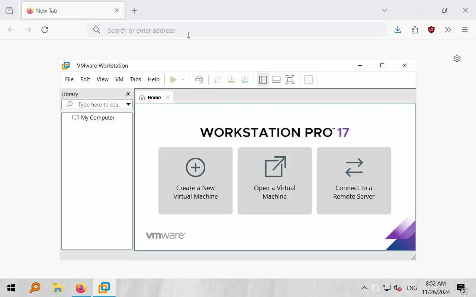This screenshot has height=297, width=476.
Task: Click Connect to a Remote Server
Action: [x=354, y=181]
